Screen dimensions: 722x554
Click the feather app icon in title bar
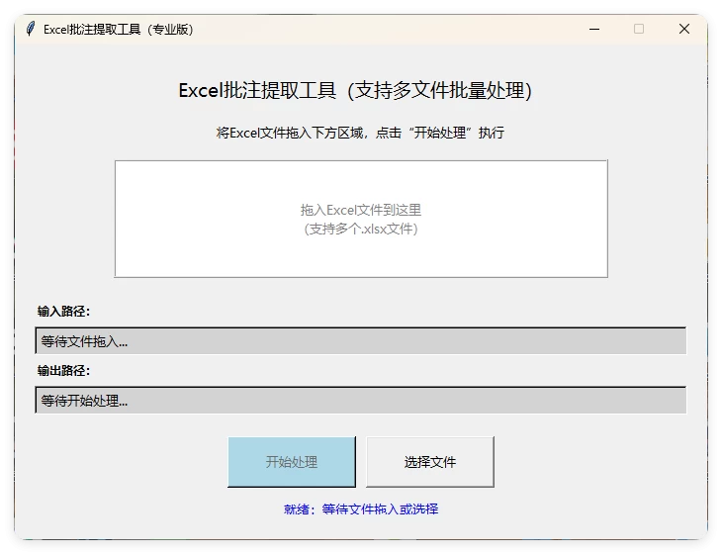point(31,29)
